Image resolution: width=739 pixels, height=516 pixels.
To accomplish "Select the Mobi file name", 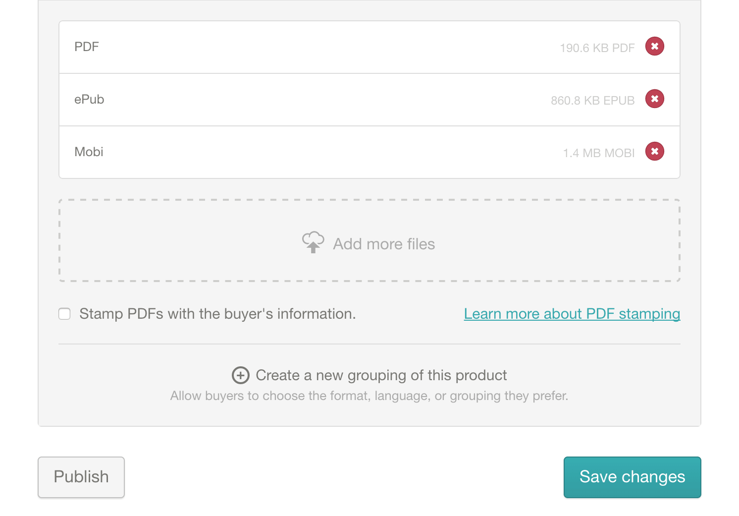I will pos(89,152).
